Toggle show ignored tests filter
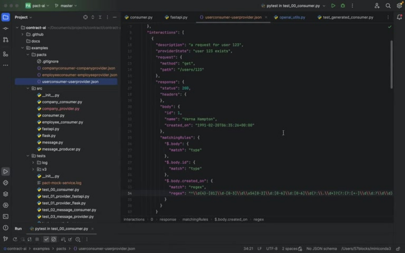The image size is (405, 253). (54, 239)
